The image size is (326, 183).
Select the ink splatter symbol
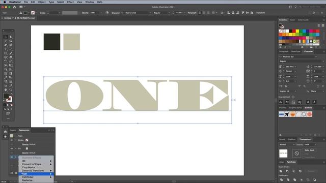click(x=287, y=114)
